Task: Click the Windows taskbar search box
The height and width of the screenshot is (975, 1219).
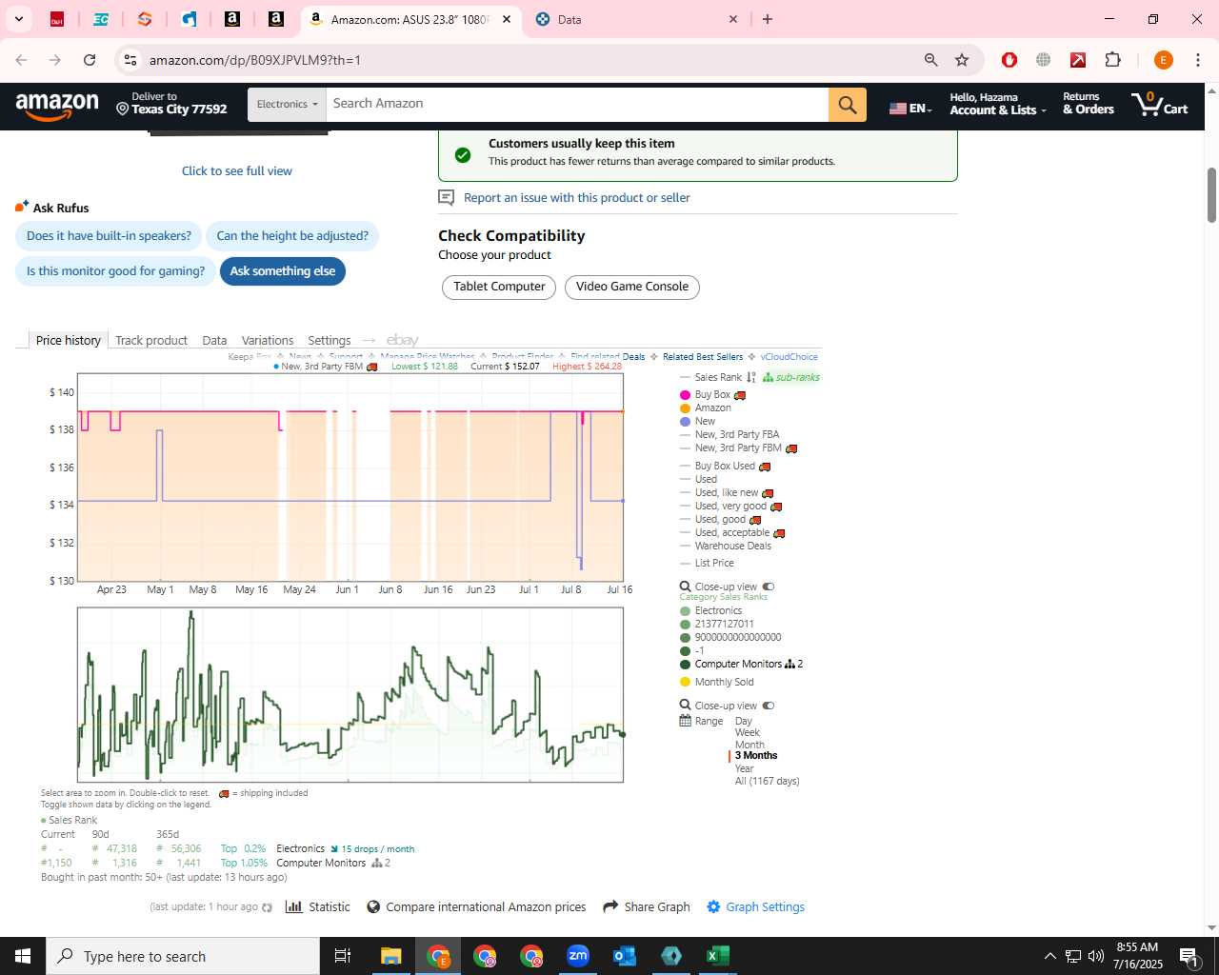Action: pos(183,956)
